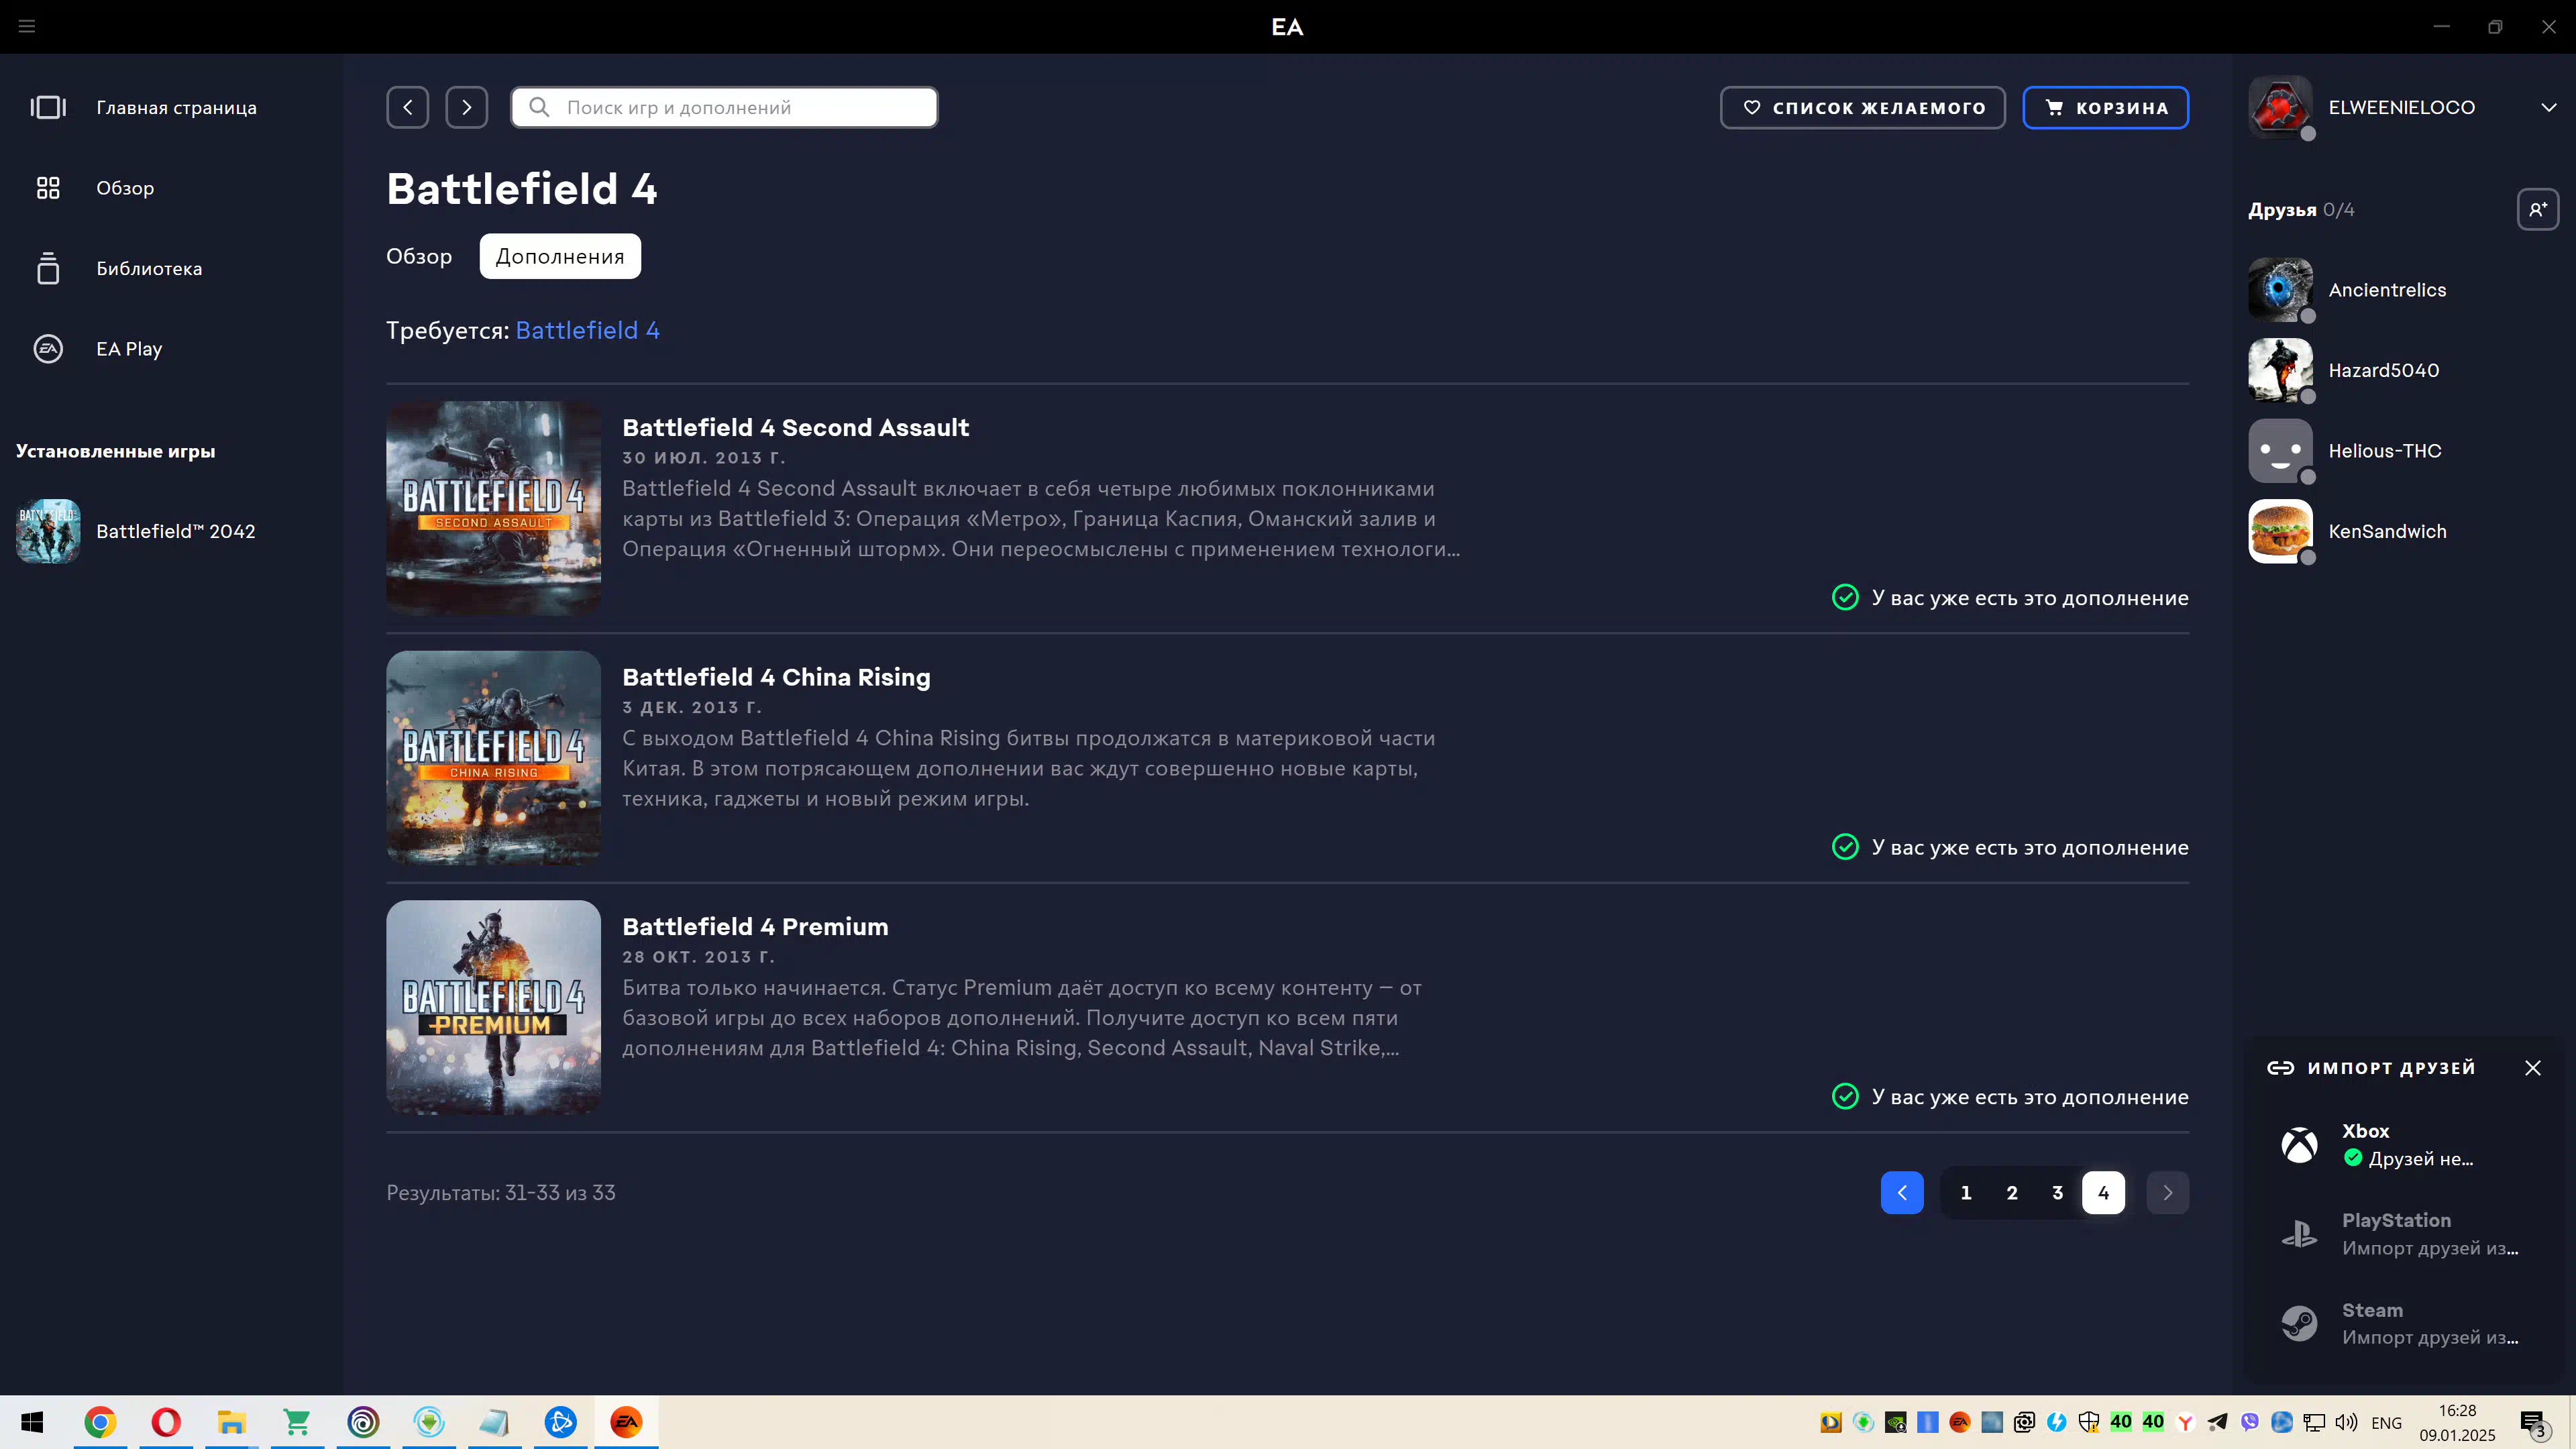Switch to the Обзор tab of Battlefield 4

click(x=419, y=256)
